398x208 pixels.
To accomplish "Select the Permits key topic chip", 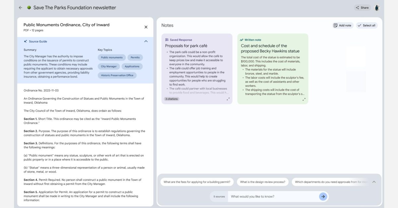I will [135, 57].
